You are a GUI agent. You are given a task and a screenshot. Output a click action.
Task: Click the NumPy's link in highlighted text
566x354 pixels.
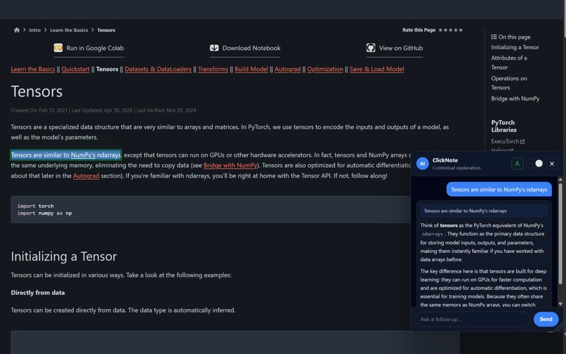83,155
